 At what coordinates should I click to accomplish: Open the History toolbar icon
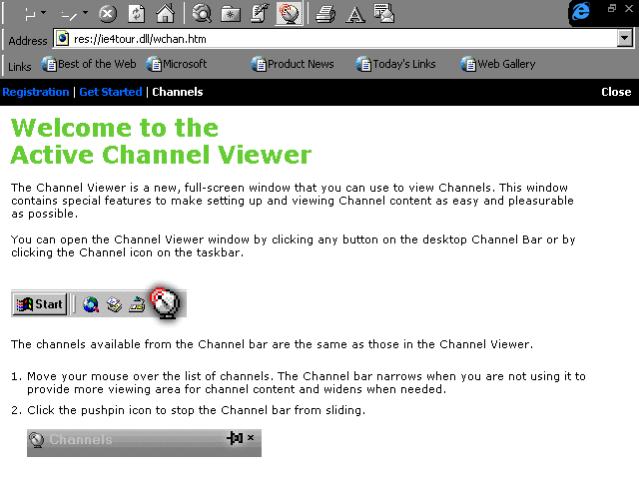click(260, 13)
